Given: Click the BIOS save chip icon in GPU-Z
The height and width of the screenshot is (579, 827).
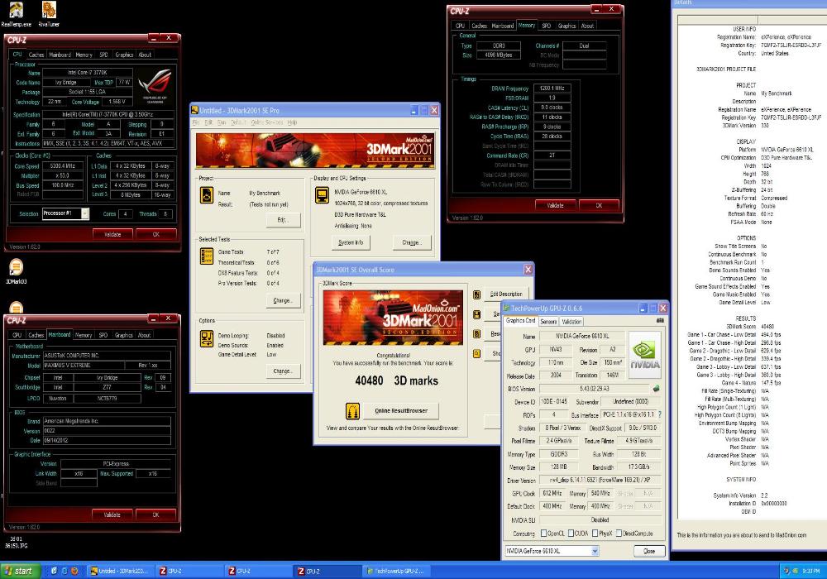Looking at the screenshot, I should point(656,389).
